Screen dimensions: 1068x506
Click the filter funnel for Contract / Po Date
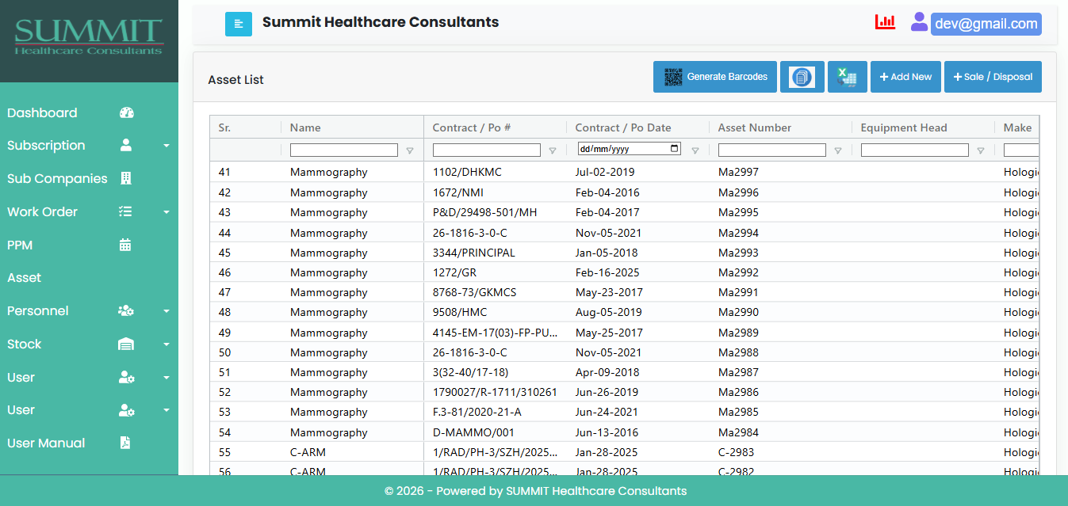[695, 150]
